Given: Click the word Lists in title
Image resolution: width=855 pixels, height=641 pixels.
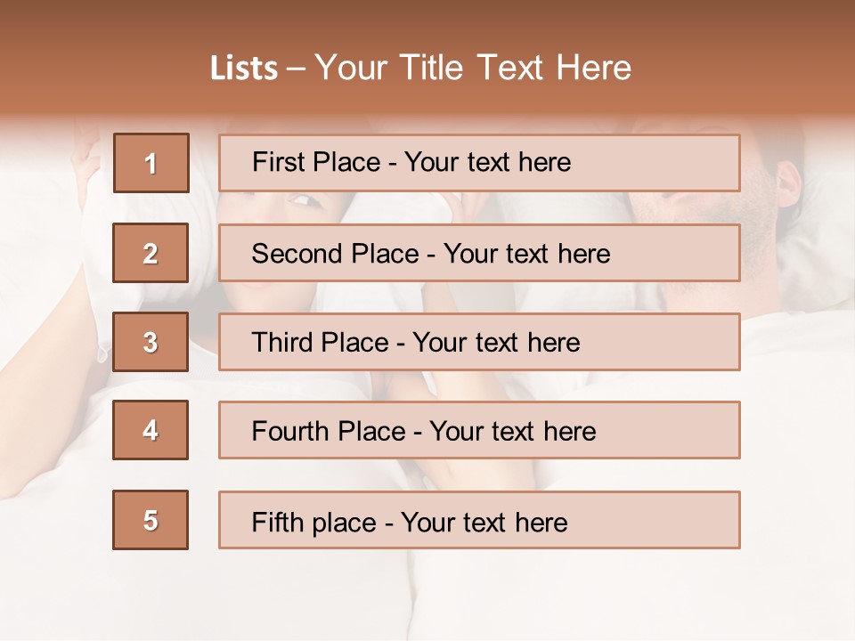Looking at the screenshot, I should (x=243, y=69).
